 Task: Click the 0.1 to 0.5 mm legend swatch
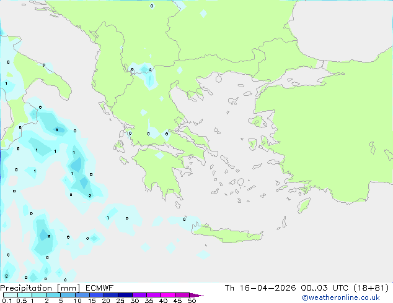click(11, 295)
